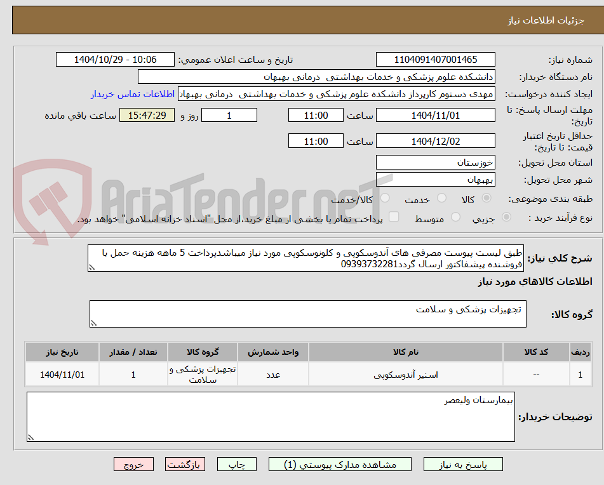Click the buyer organization name field

coord(316,77)
